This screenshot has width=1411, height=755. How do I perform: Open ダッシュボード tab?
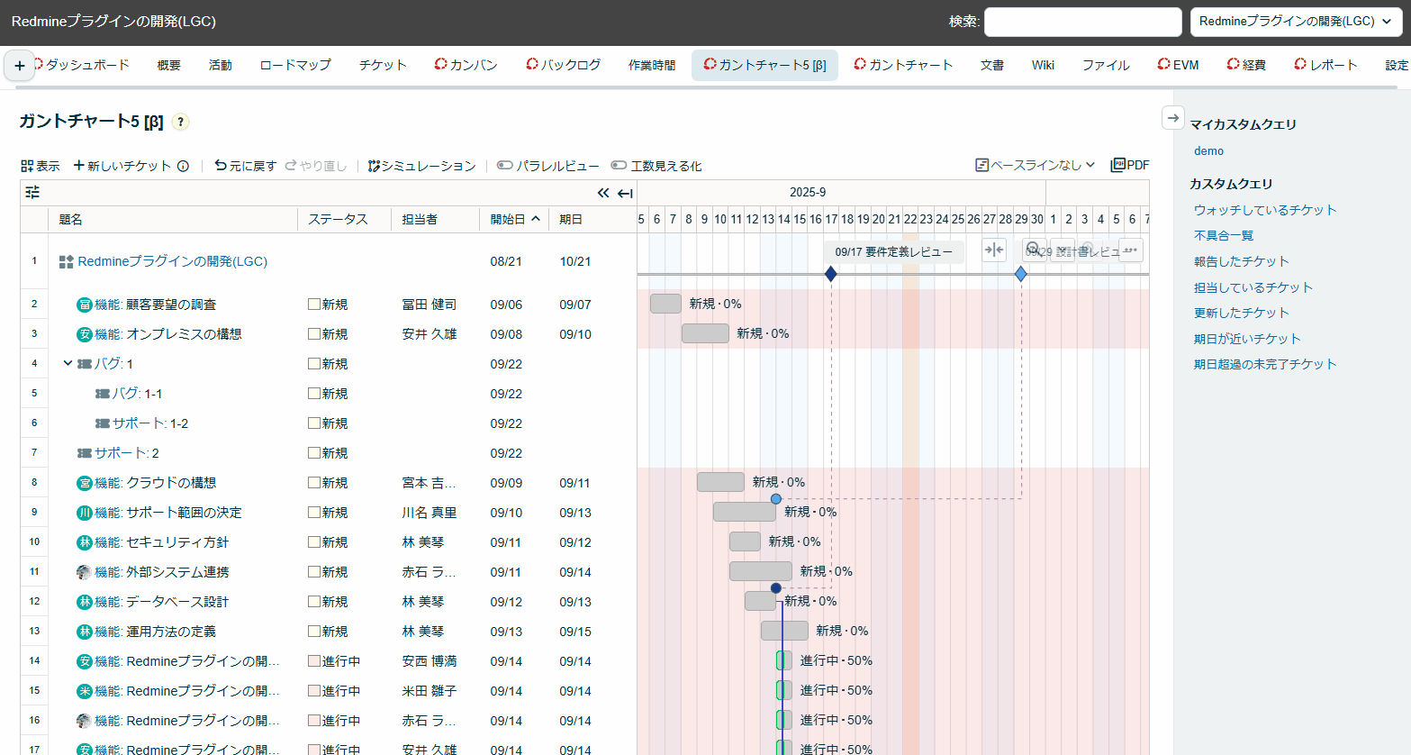pyautogui.click(x=81, y=65)
